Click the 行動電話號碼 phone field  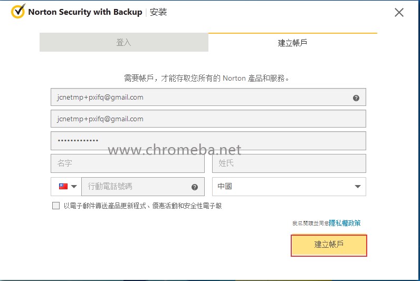point(135,187)
